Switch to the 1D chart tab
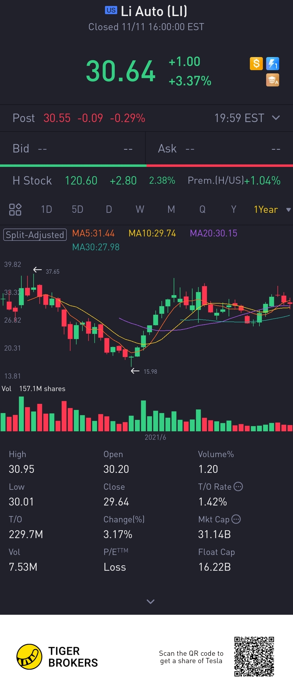293x699 pixels. click(x=46, y=210)
